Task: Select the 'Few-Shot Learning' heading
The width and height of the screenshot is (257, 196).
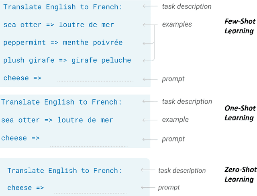Action: click(239, 26)
